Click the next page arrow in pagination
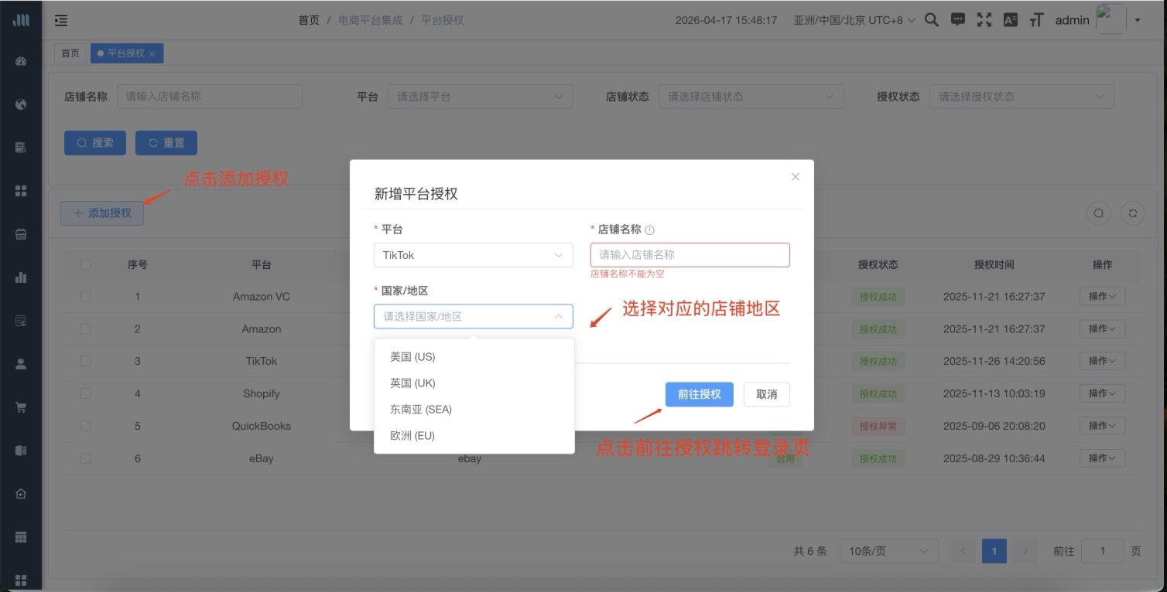 coord(1025,551)
